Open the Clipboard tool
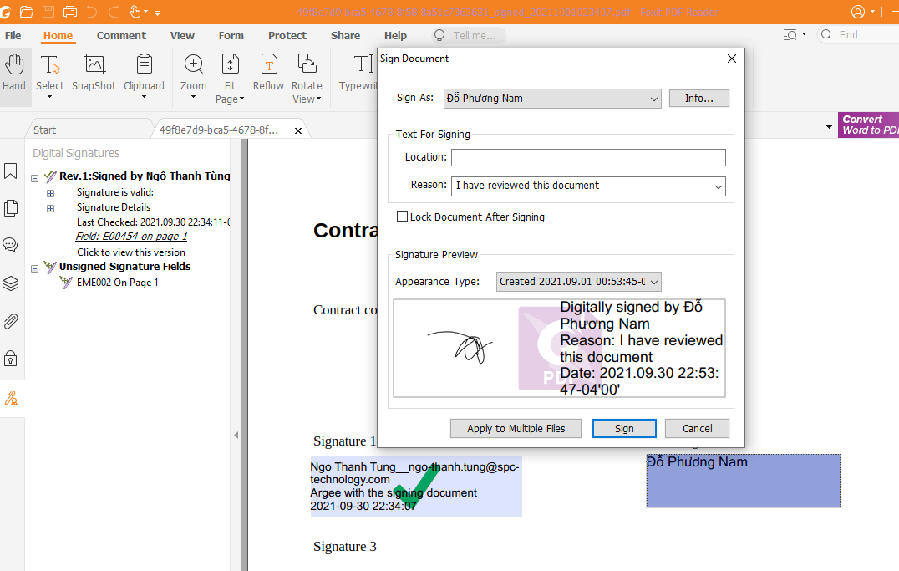Viewport: 899px width, 571px height. point(144,75)
